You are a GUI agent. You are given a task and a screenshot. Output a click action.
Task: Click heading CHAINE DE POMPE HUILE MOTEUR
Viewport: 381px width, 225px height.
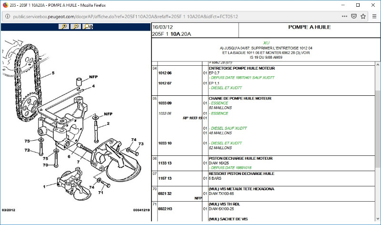(240, 99)
